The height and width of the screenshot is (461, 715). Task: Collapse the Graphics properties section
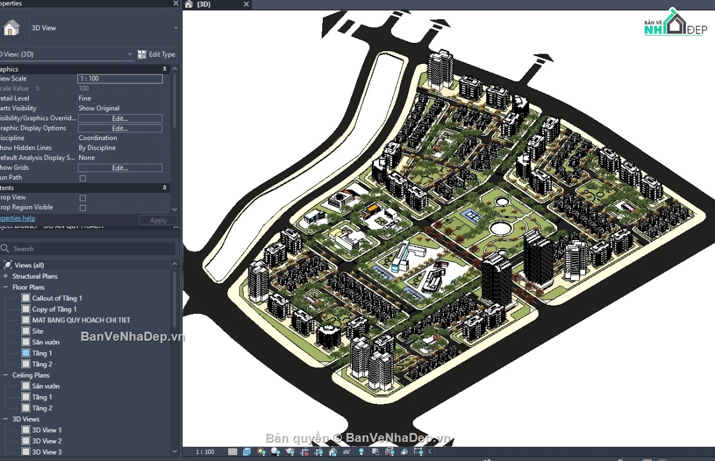coord(165,69)
